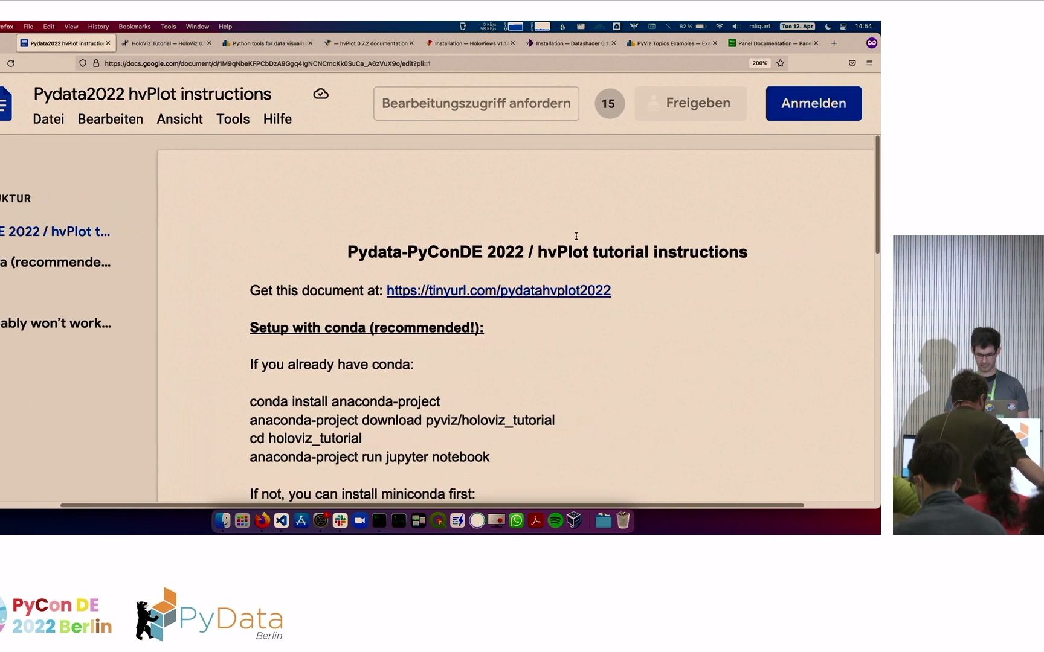Launch Zoom from the dock
This screenshot has height=652, width=1044.
(x=360, y=520)
